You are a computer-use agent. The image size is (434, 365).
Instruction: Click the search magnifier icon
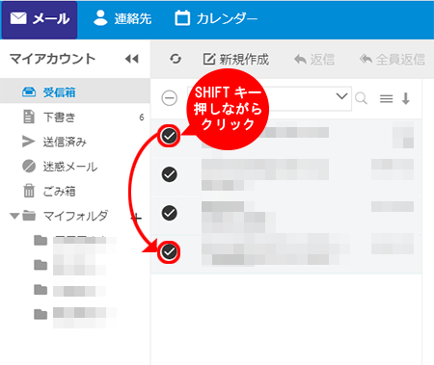pos(361,98)
